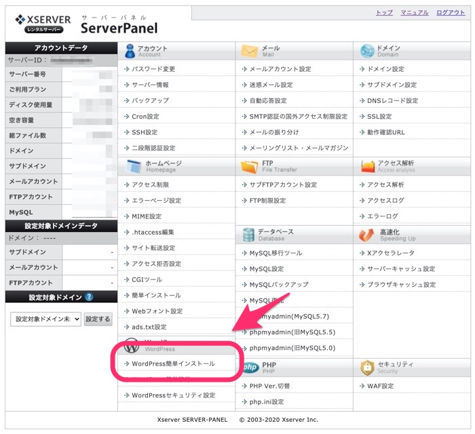Click the FTP folder icon
This screenshot has height=434, width=475.
pos(249,166)
